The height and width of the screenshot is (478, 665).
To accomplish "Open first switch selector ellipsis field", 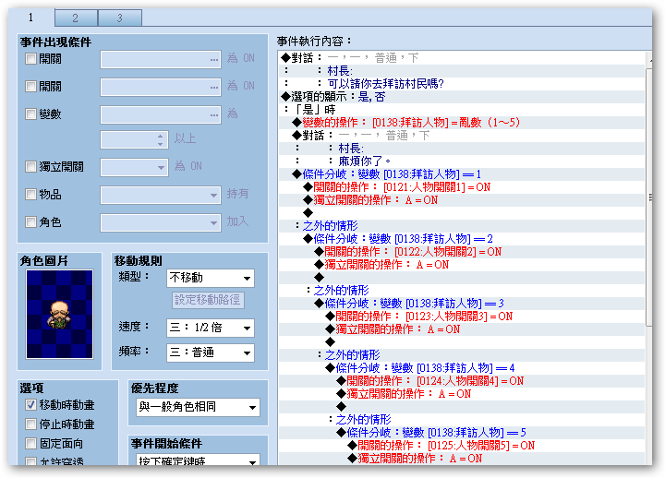I will (x=161, y=59).
